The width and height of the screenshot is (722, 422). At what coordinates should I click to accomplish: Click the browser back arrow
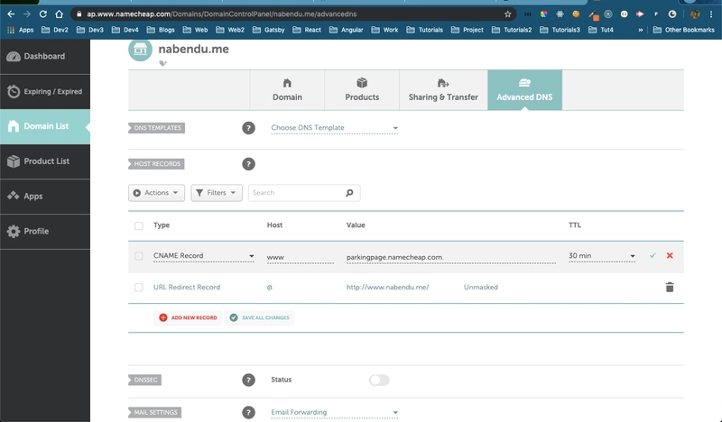[11, 14]
